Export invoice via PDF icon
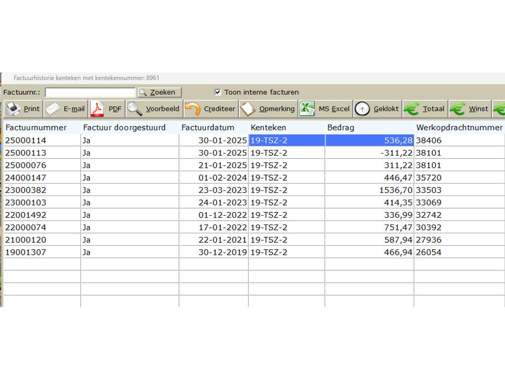The width and height of the screenshot is (505, 379). pyautogui.click(x=97, y=109)
